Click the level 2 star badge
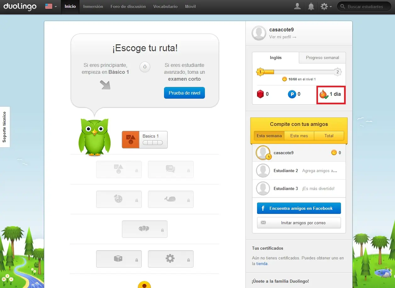The height and width of the screenshot is (288, 395). click(337, 72)
